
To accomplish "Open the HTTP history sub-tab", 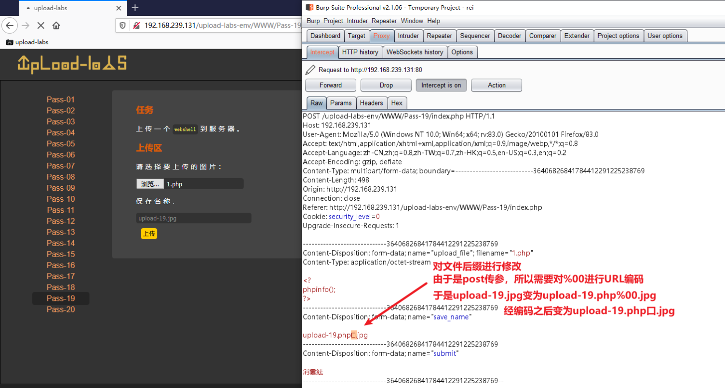I will tap(360, 52).
